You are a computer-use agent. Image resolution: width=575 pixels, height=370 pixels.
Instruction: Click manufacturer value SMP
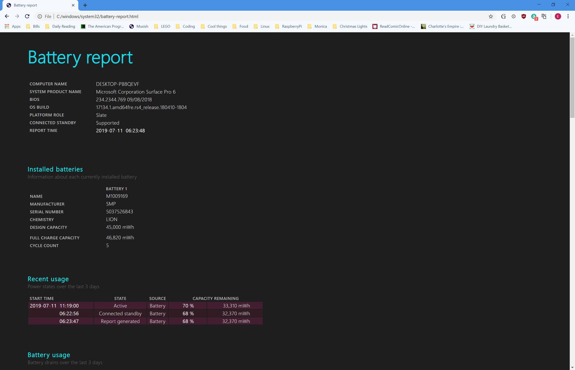pyautogui.click(x=111, y=204)
